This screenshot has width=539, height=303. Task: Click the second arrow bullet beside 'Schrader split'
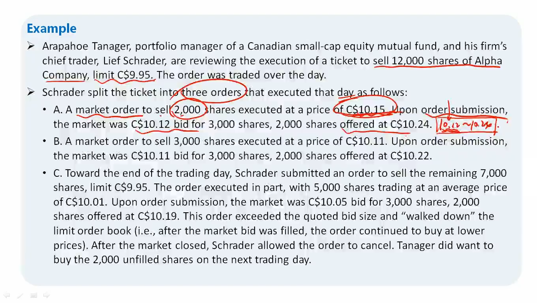[32, 92]
